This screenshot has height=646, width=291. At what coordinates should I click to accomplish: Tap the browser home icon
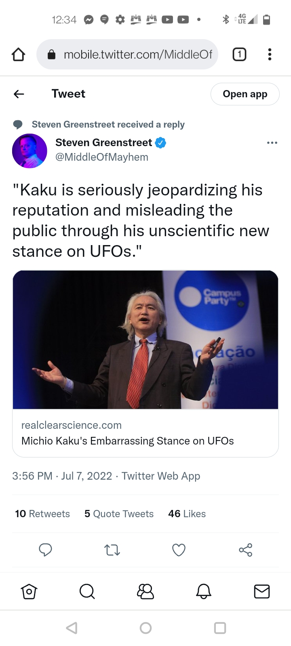pyautogui.click(x=18, y=54)
